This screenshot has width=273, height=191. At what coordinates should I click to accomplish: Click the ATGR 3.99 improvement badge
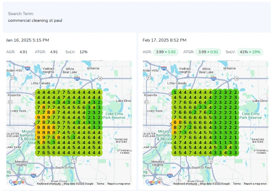pyautogui.click(x=208, y=52)
